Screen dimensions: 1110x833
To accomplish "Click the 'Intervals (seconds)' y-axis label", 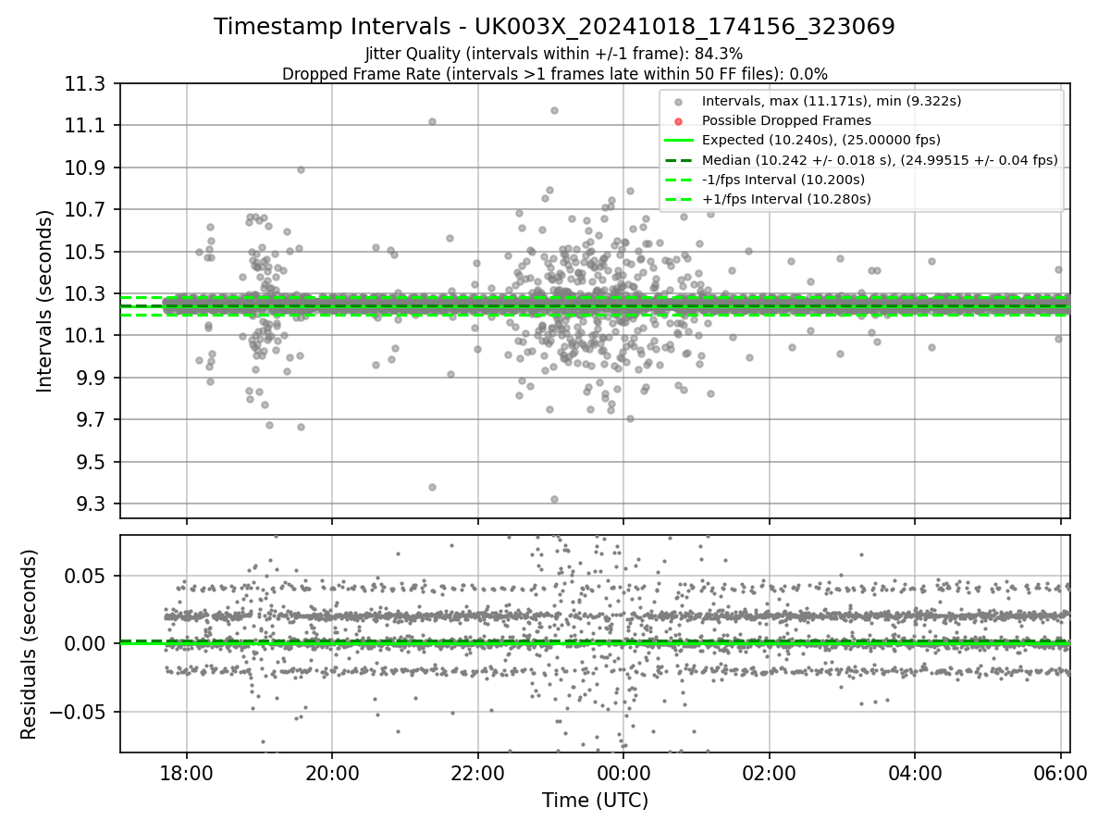I will (x=45, y=301).
